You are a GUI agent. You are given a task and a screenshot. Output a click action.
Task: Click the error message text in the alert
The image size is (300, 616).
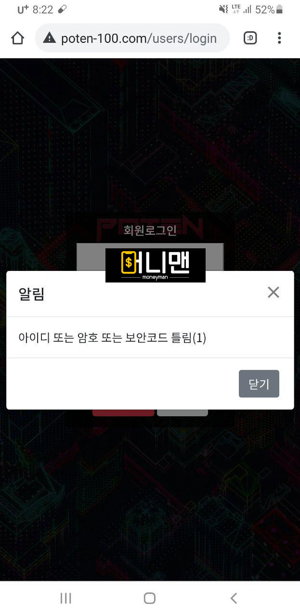click(x=112, y=338)
